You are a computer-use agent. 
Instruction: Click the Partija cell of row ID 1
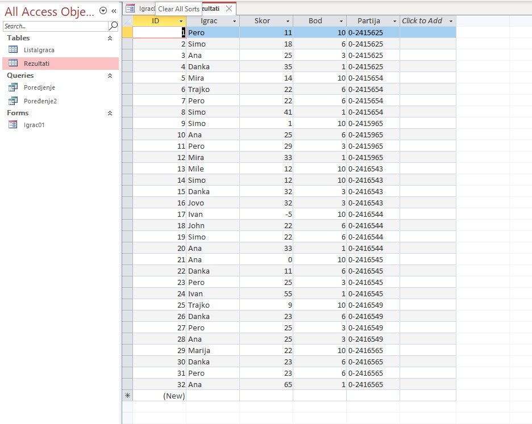point(373,32)
